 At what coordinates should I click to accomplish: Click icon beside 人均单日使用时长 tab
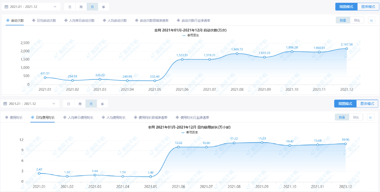click(x=65, y=117)
